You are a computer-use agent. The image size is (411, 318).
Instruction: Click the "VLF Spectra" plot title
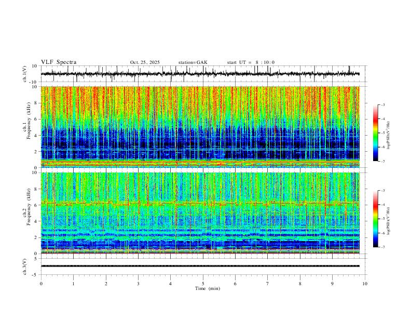59,62
